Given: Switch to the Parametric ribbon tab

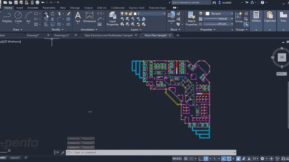Looking at the screenshot, I should [x=49, y=8].
